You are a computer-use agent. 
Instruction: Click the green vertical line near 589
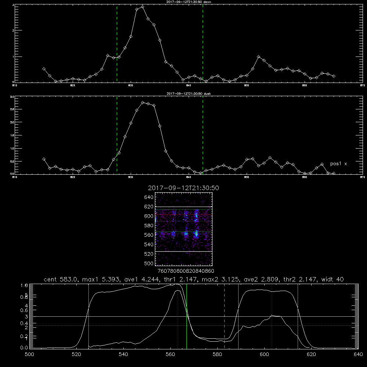click(238, 316)
